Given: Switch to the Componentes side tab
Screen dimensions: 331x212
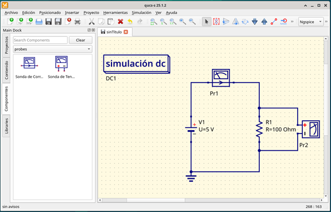Looking at the screenshot, I should pyautogui.click(x=6, y=99).
